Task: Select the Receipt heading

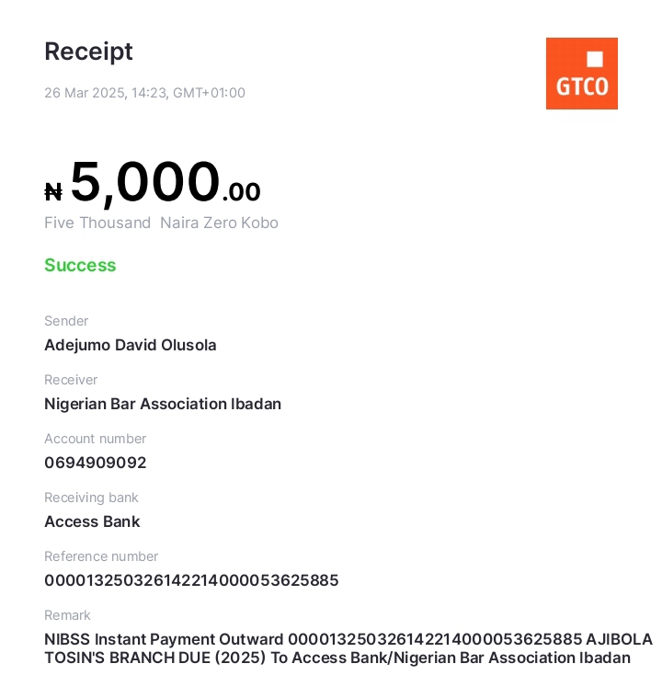Action: [x=88, y=51]
